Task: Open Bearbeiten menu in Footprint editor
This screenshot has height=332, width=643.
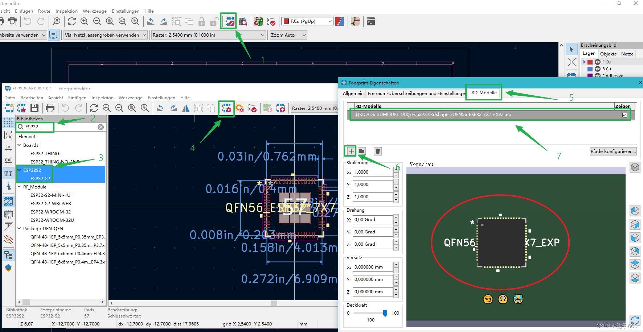Action: 32,98
